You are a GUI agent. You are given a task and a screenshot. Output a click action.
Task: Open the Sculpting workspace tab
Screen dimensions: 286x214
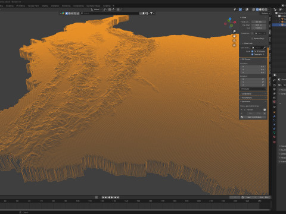[10, 6]
